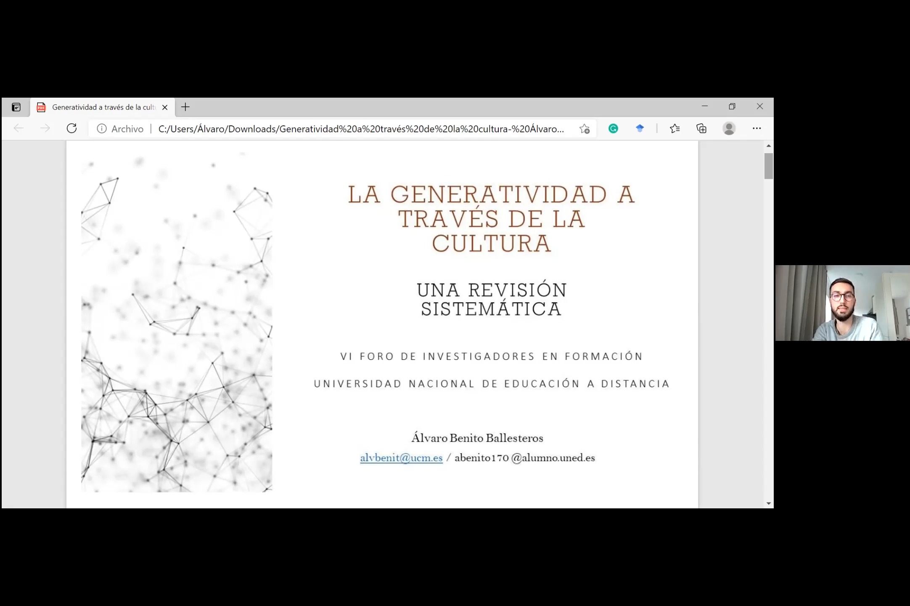Image resolution: width=910 pixels, height=606 pixels.
Task: Click the blue graduation cap extension icon
Action: (640, 128)
